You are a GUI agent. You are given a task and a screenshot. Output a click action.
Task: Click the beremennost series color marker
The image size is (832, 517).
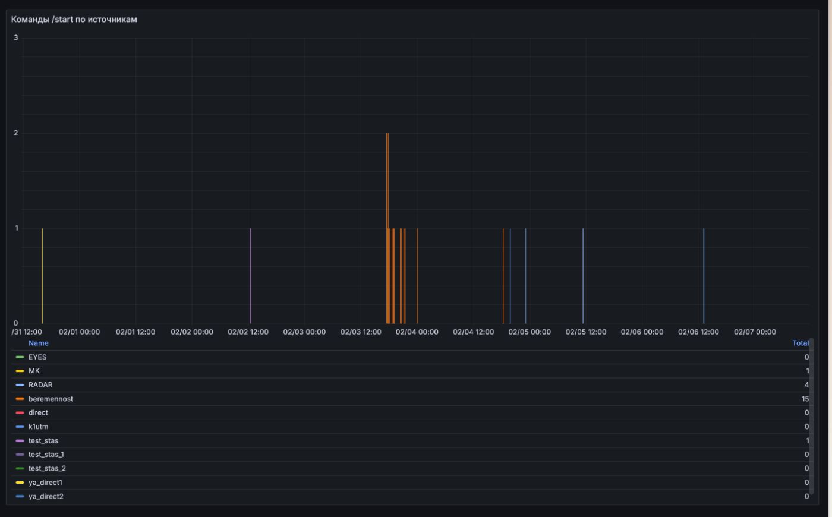click(21, 399)
